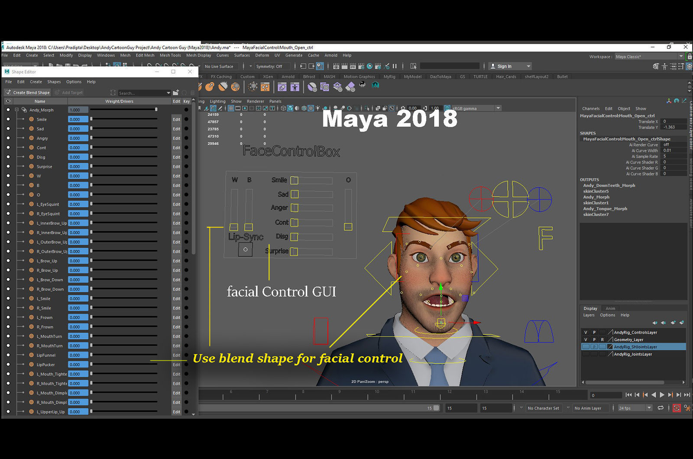Screen dimensions: 693x459
Task: Toggle the R box of Geometry_Layer
Action: point(602,339)
